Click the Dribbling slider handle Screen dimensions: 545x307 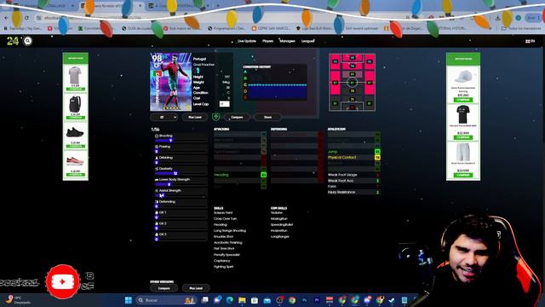(157, 163)
